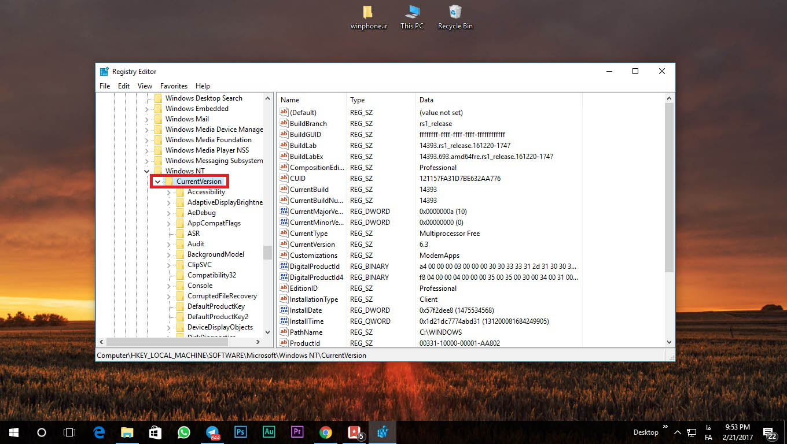This screenshot has width=787, height=444.
Task: Launch Google Chrome from the taskbar
Action: [x=326, y=432]
